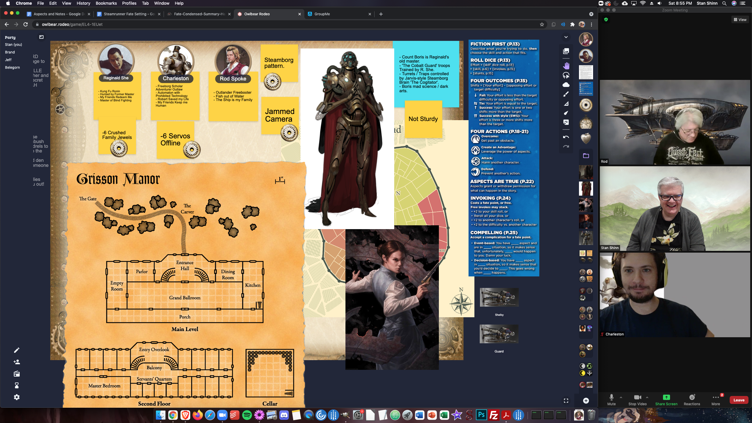The height and width of the screenshot is (423, 752).
Task: Open the Select Map images icon
Action: pyautogui.click(x=566, y=51)
